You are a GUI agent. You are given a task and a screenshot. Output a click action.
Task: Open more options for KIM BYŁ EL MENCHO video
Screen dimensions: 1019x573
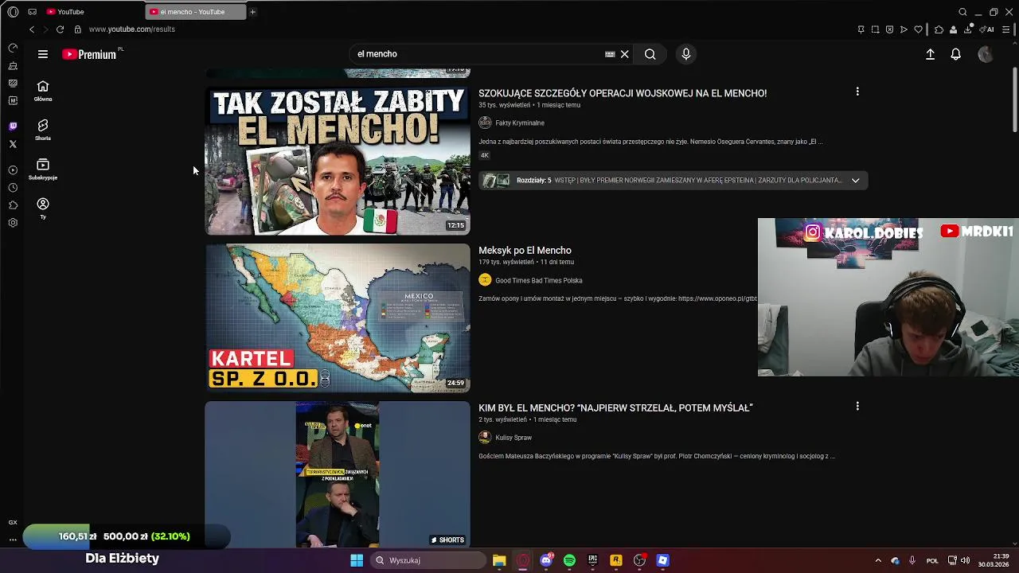(857, 406)
